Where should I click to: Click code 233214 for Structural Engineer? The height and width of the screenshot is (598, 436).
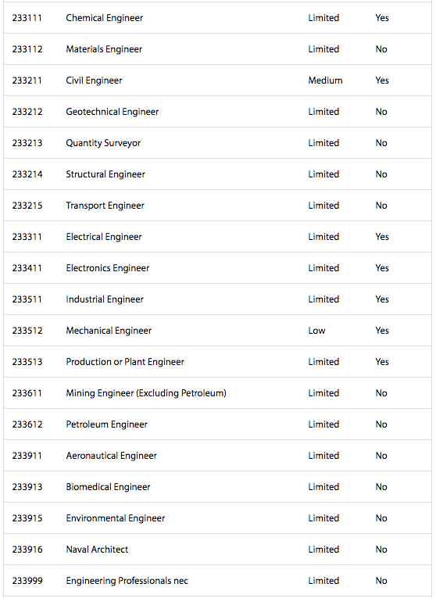coord(27,174)
